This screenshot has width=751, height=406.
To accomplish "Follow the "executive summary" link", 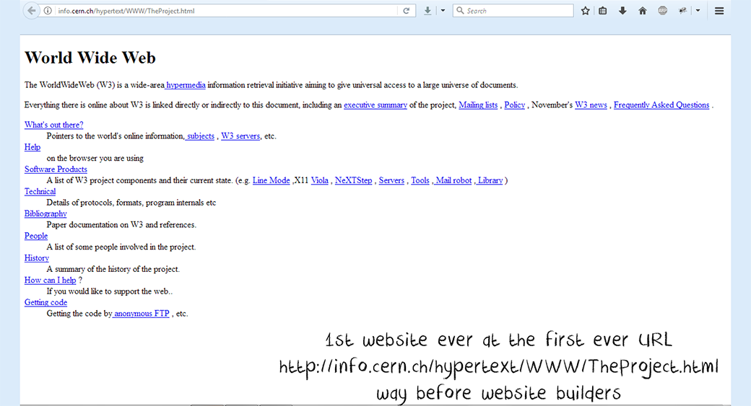I will (x=375, y=105).
